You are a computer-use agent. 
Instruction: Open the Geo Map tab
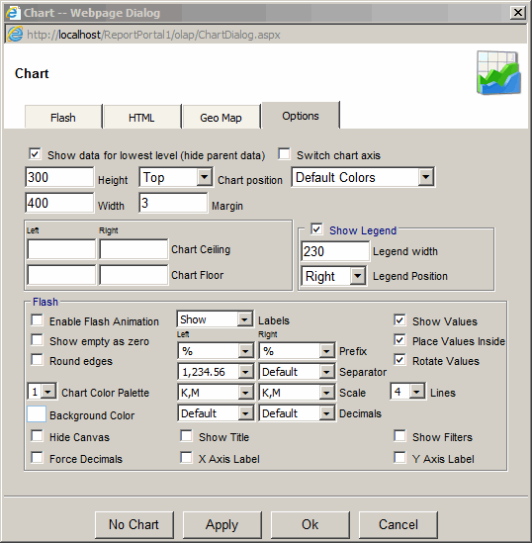tap(221, 118)
